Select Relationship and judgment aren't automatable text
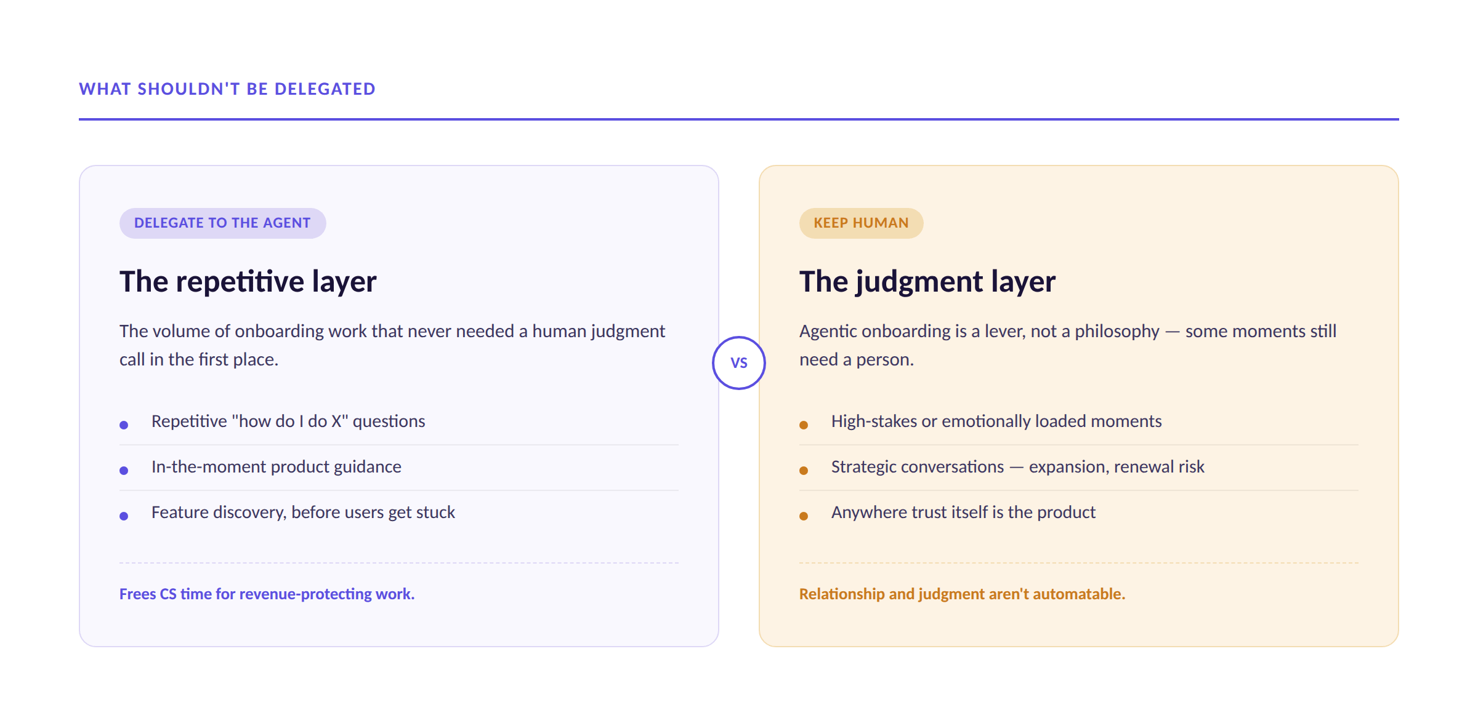Viewport: 1478px width, 726px height. tap(962, 594)
